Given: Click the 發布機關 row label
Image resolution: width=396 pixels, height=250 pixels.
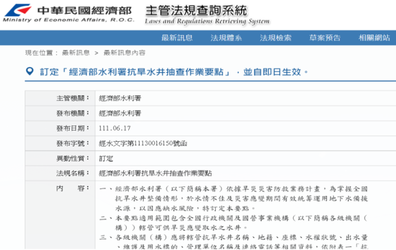Looking at the screenshot, I should click(73, 113).
